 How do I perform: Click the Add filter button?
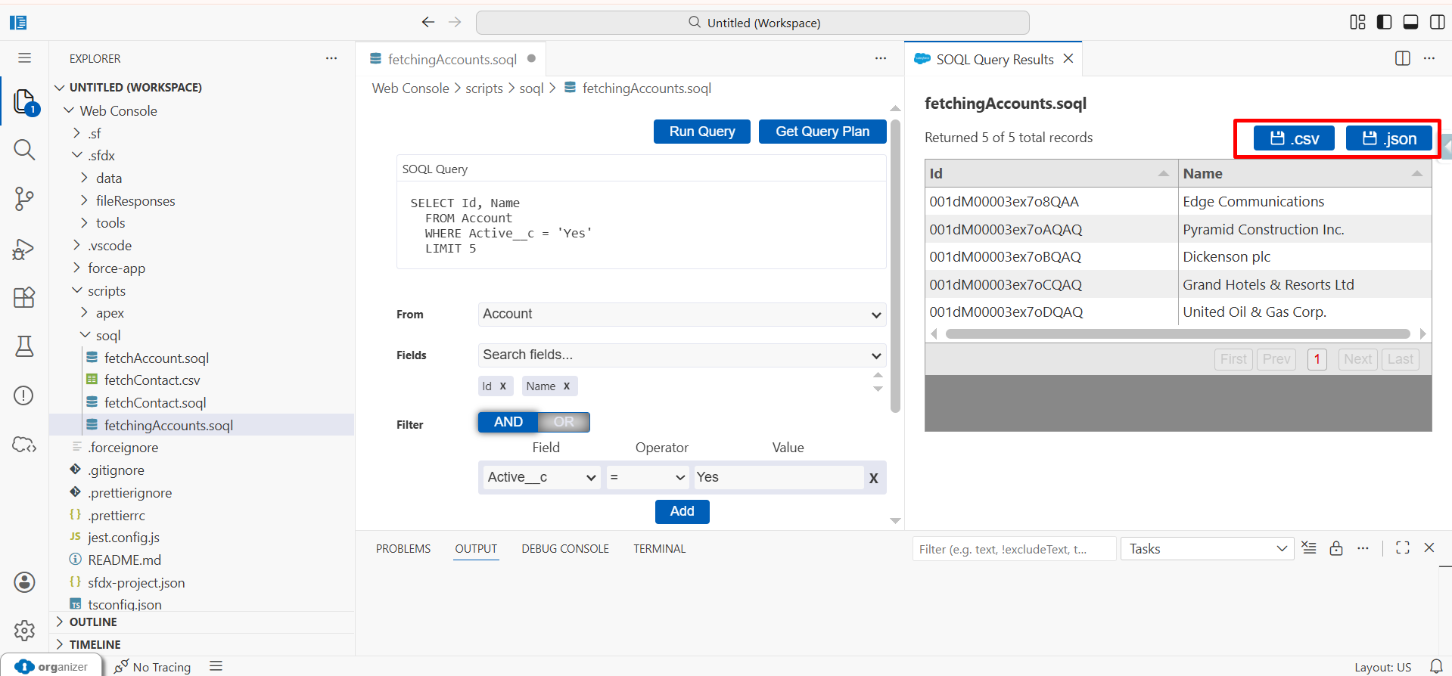coord(682,511)
